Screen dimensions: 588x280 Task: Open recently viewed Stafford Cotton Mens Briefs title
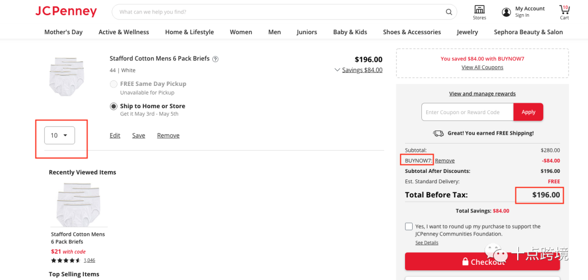click(x=78, y=238)
